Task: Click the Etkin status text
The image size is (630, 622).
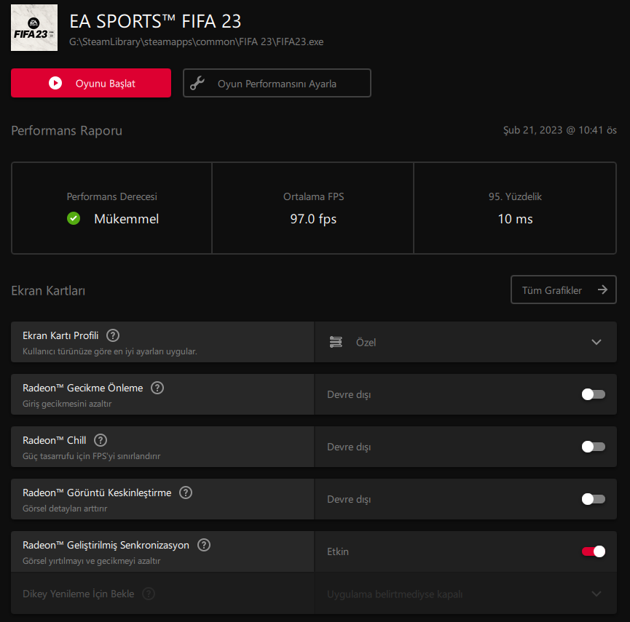Action: (338, 551)
